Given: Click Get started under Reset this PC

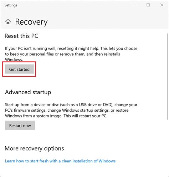Looking at the screenshot, I should (x=19, y=69).
